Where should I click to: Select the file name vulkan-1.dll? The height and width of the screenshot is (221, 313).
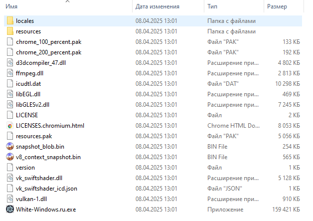[x=31, y=199]
